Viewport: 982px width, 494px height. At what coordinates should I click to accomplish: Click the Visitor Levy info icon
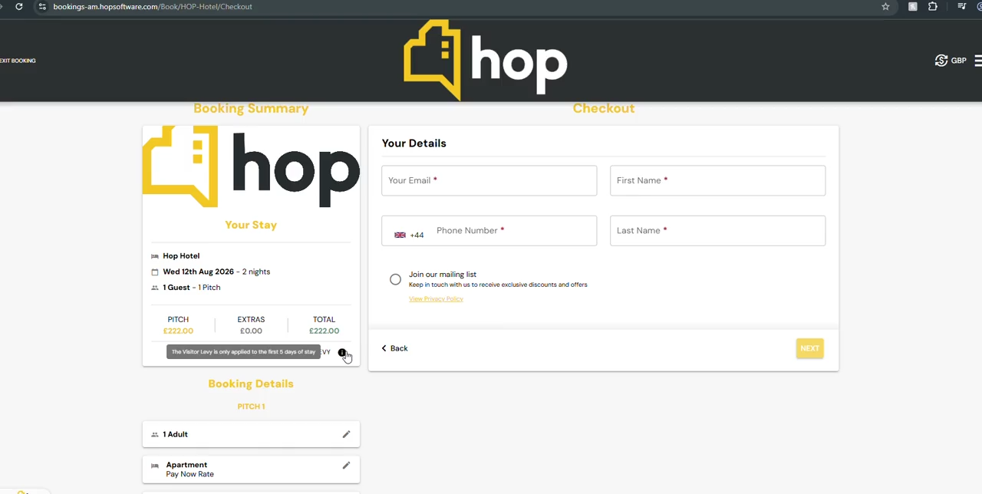[342, 353]
